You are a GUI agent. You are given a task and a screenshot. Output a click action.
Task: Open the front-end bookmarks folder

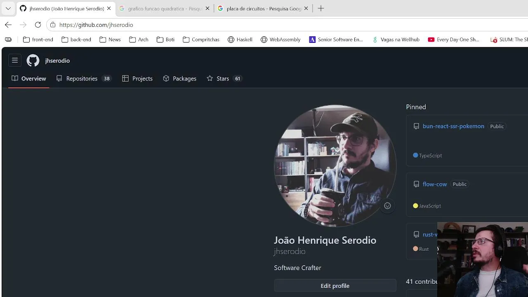[x=38, y=40]
